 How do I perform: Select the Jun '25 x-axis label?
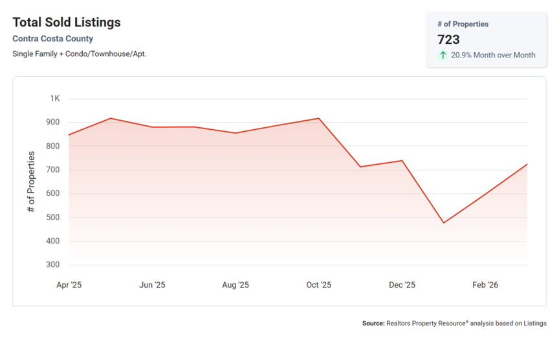tap(152, 285)
